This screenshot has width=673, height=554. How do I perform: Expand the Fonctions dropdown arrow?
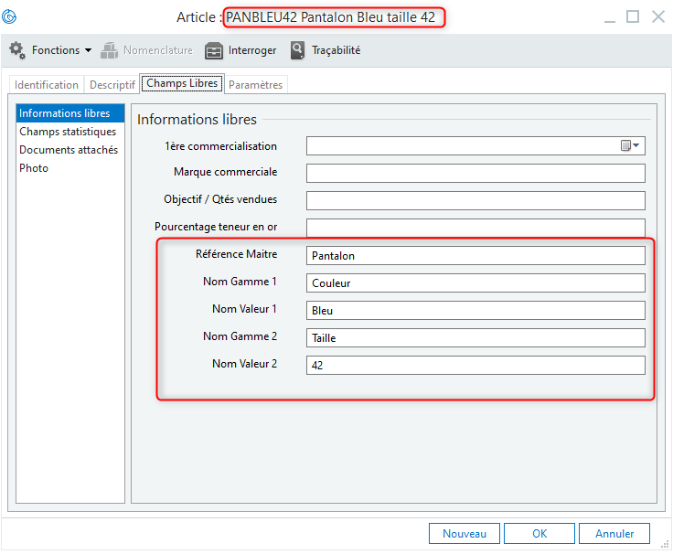(88, 51)
